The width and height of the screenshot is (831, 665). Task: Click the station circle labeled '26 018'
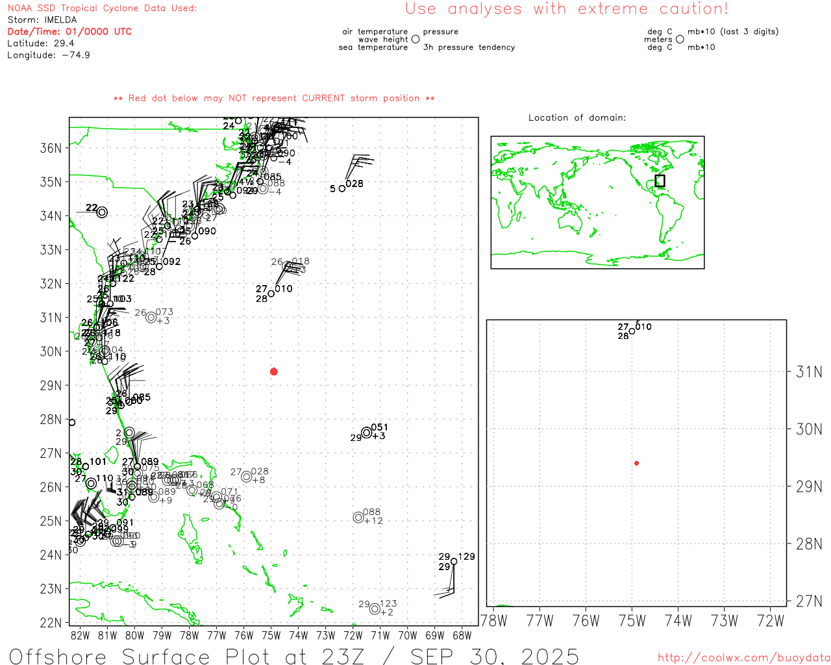pos(288,266)
